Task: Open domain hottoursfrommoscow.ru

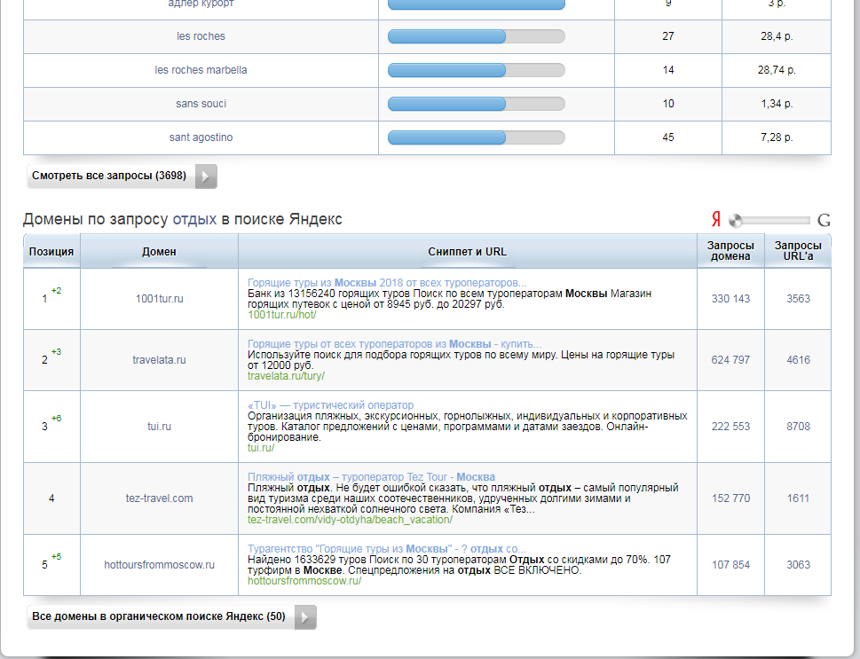Action: click(159, 565)
